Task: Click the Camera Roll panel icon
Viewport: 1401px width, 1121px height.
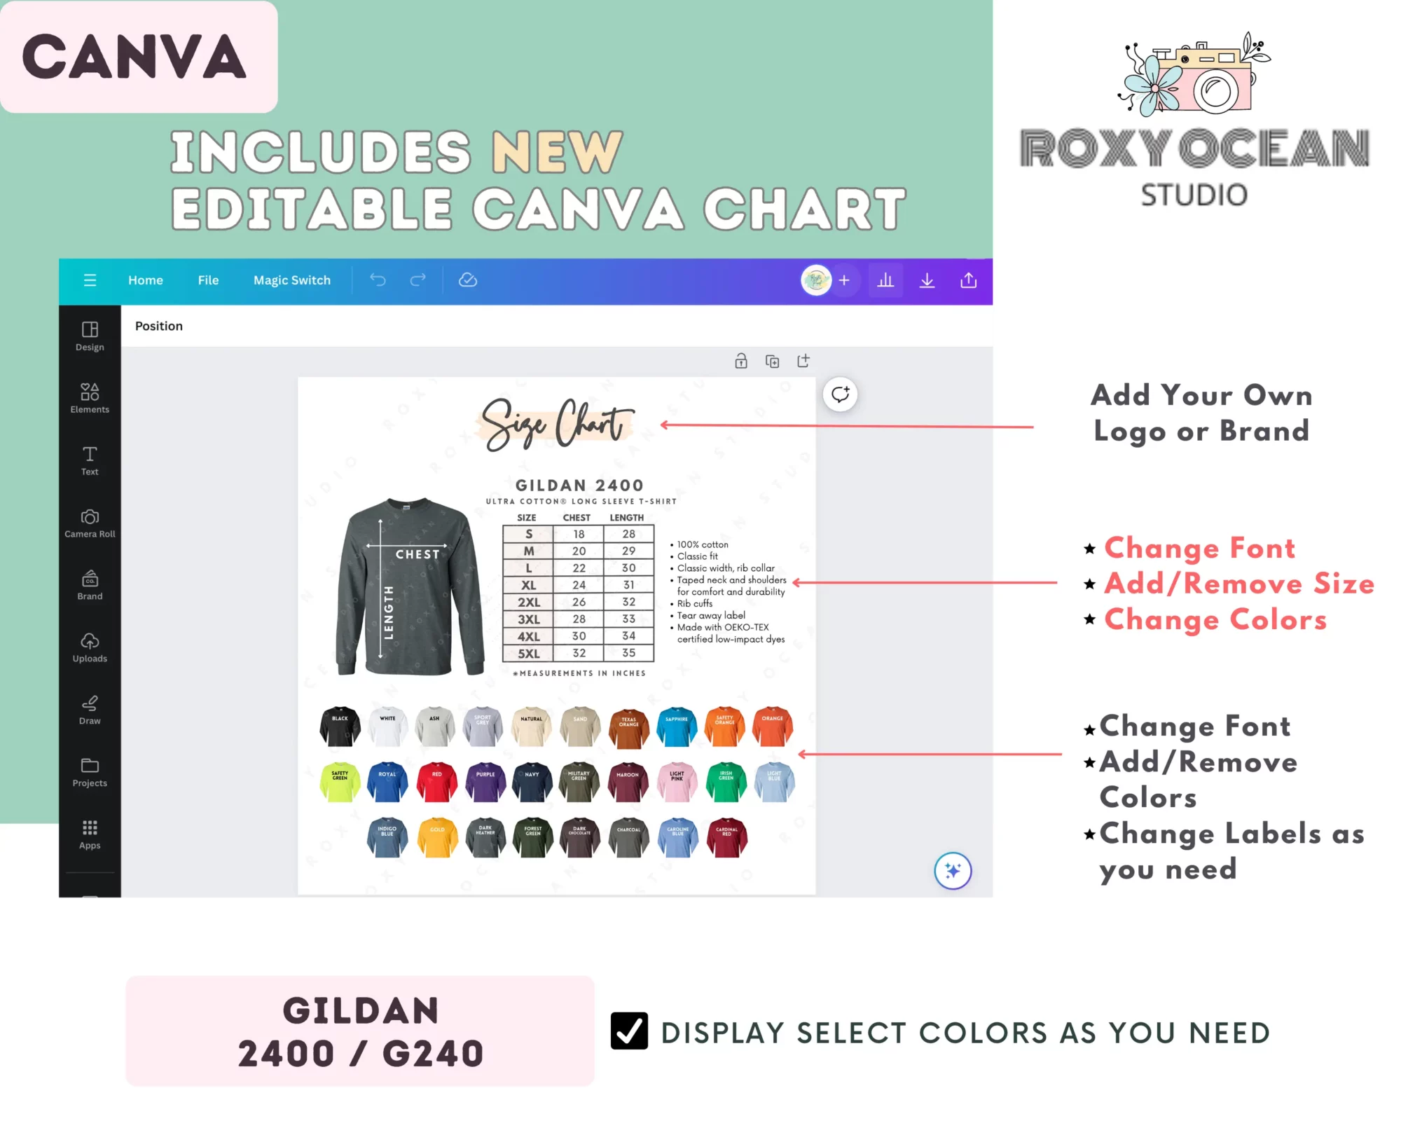Action: [x=89, y=523]
